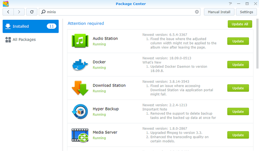Image resolution: width=259 pixels, height=151 pixels.
Task: Click the Package Center window title
Action: point(131,4)
